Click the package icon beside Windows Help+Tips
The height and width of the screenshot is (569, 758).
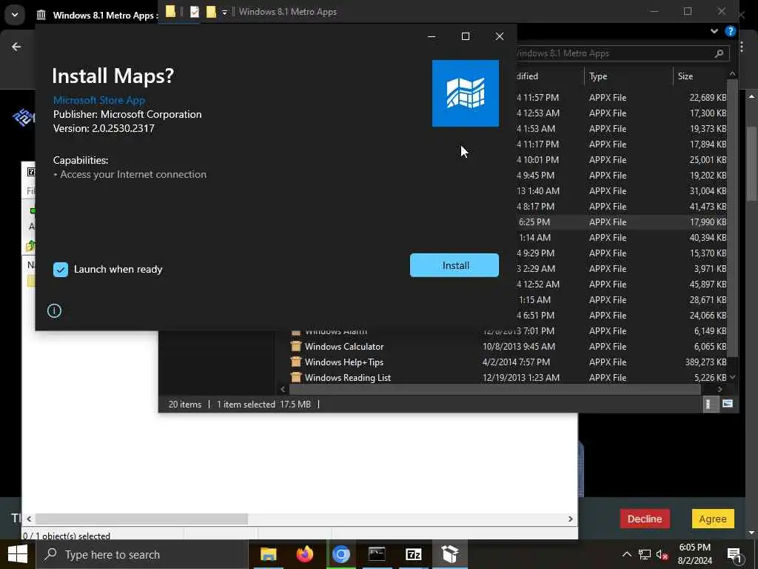point(296,362)
